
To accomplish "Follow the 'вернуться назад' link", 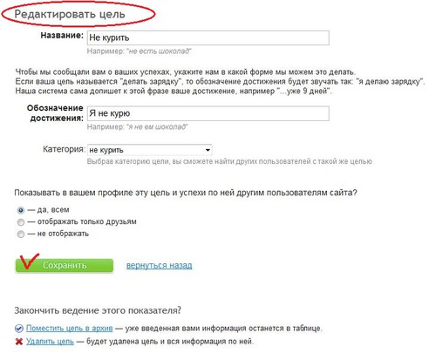I will (160, 265).
